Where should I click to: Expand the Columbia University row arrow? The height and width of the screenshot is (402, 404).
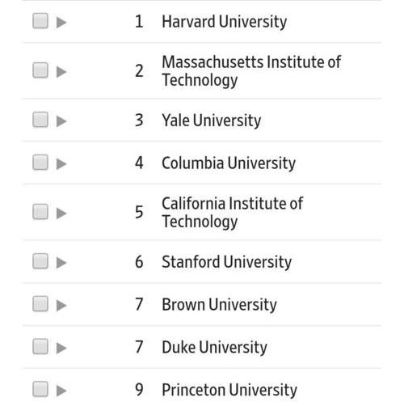pyautogui.click(x=61, y=164)
